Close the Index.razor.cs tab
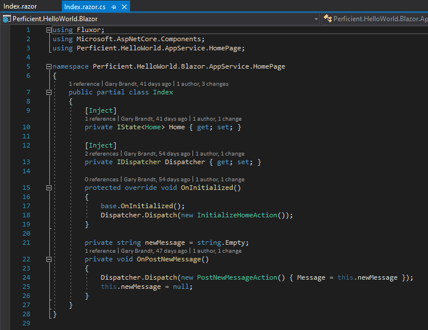Image resolution: width=428 pixels, height=330 pixels. (x=124, y=7)
